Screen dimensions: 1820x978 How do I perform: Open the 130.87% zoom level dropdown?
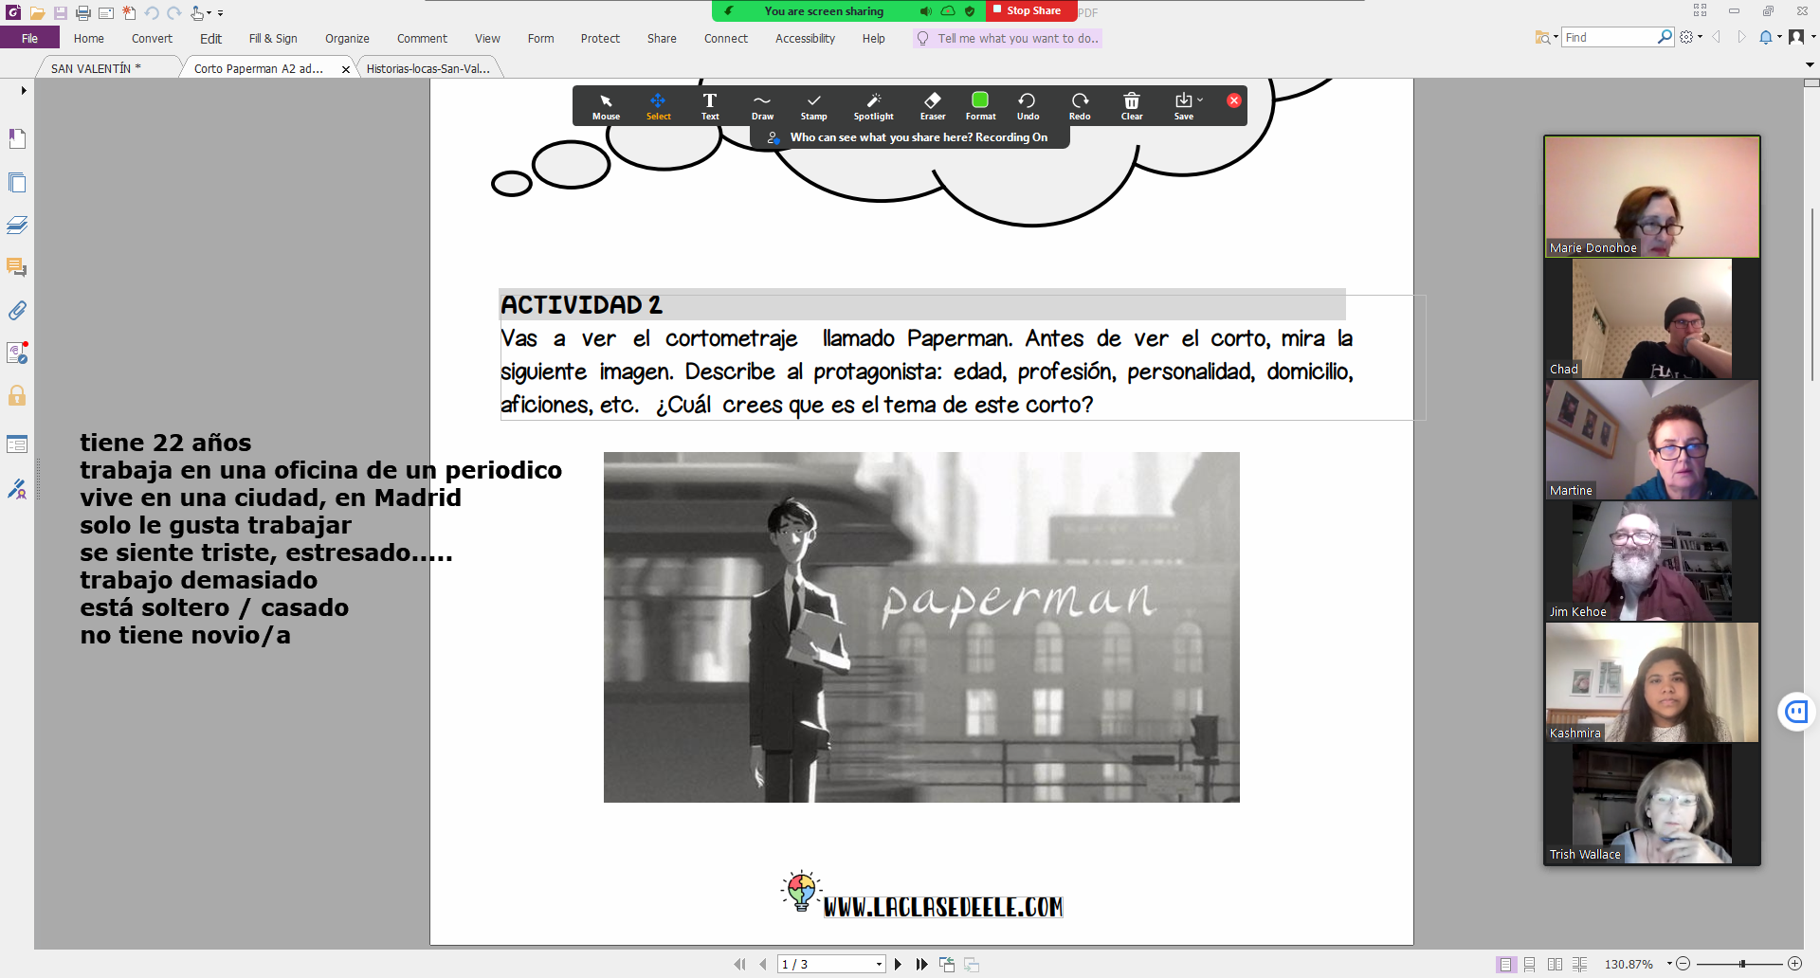[x=1670, y=964]
